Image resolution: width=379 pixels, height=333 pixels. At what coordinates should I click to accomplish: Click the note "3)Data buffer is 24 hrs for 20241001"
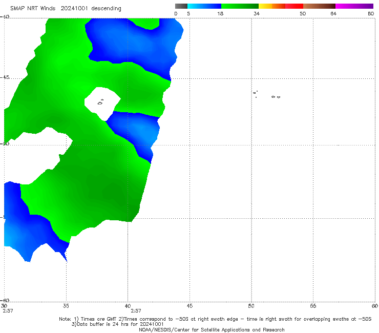tap(118, 324)
